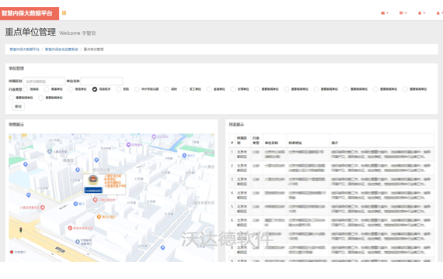Click the purple shop marker near map top
This screenshot has height=279, width=443.
[x=128, y=145]
